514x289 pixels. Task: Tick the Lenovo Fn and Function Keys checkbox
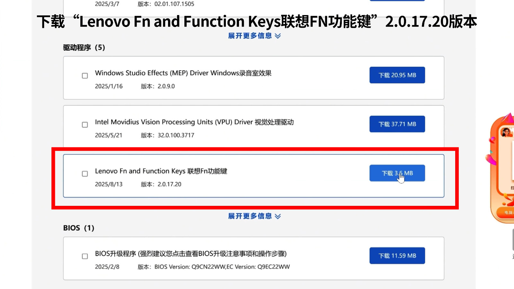click(x=85, y=174)
